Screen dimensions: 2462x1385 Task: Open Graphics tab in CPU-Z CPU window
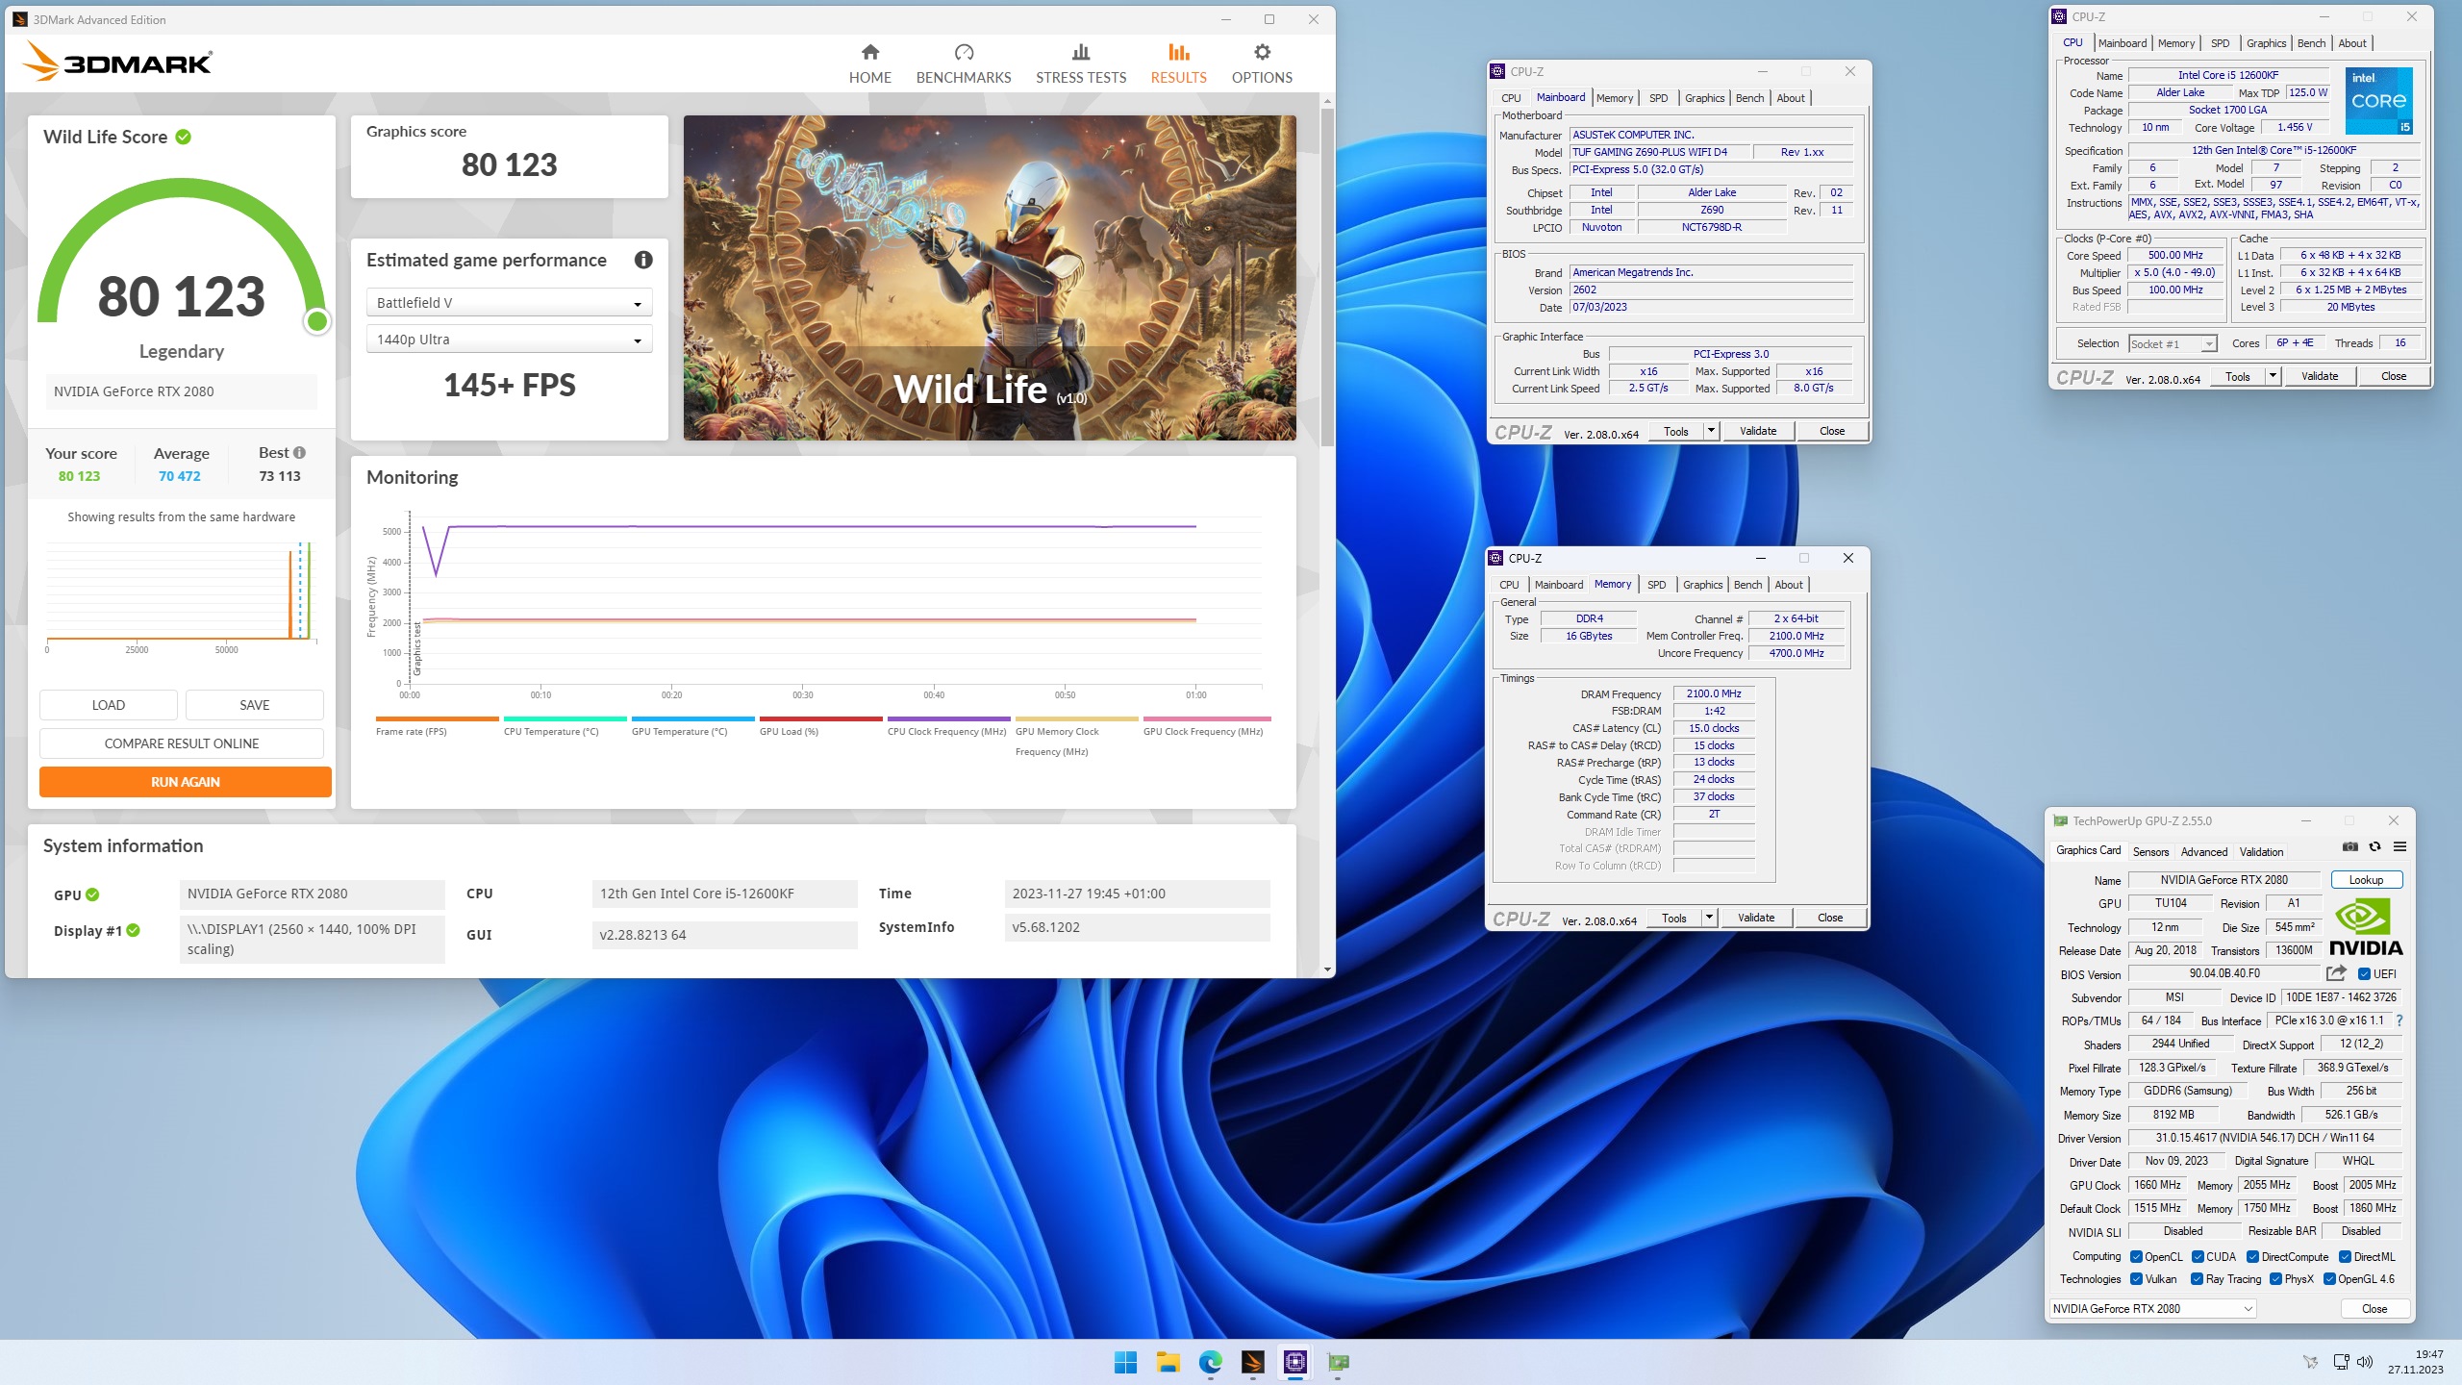click(2266, 43)
